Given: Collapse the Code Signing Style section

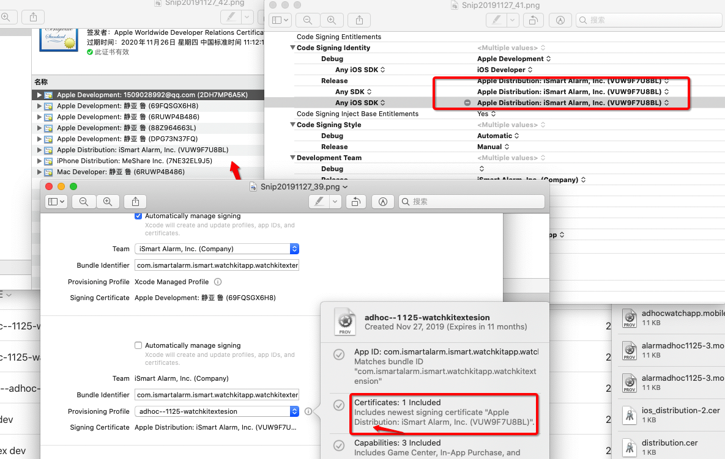Looking at the screenshot, I should (x=292, y=125).
